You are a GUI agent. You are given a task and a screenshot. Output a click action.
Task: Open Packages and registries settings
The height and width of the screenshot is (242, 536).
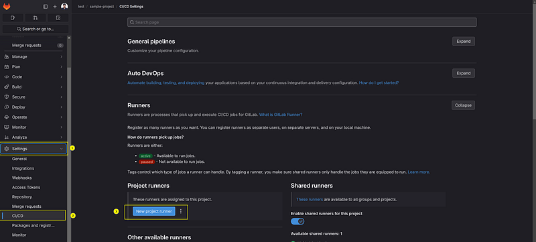[32, 226]
